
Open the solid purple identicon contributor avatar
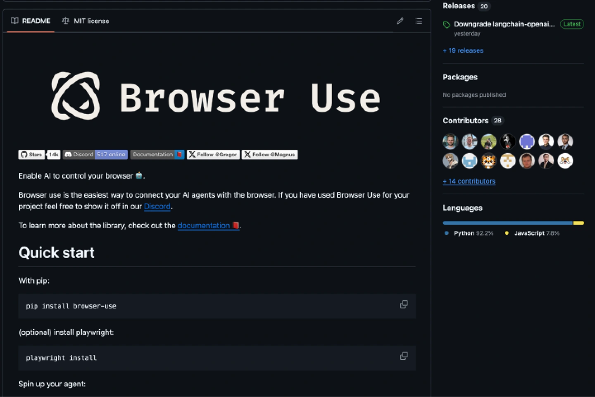(527, 141)
